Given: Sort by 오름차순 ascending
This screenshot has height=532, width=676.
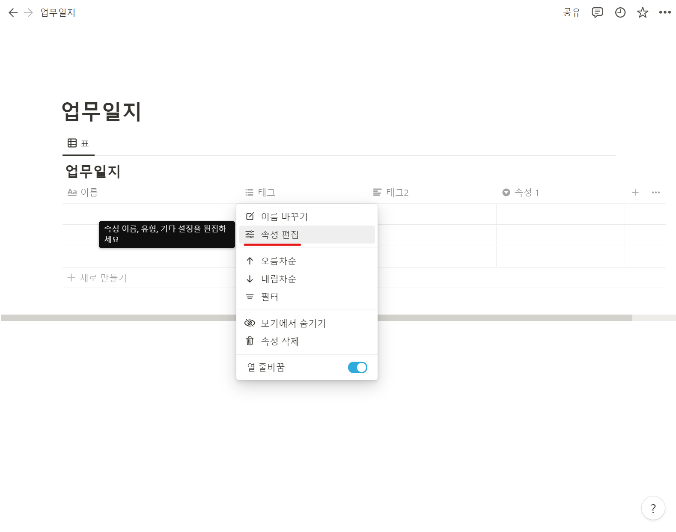Looking at the screenshot, I should click(x=307, y=261).
